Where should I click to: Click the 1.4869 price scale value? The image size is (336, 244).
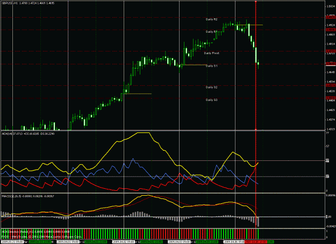pos(331,34)
